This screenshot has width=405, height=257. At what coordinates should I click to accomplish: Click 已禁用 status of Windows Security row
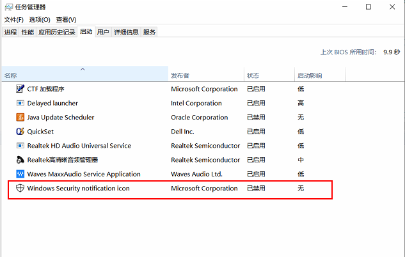tap(256, 189)
